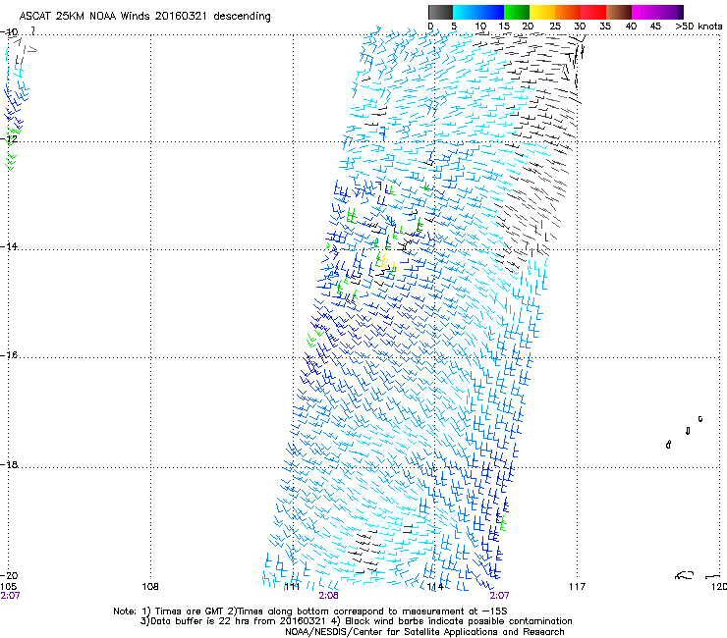Click the '20160321 descending' date in title
Image resolution: width=727 pixels, height=638 pixels.
click(x=213, y=16)
